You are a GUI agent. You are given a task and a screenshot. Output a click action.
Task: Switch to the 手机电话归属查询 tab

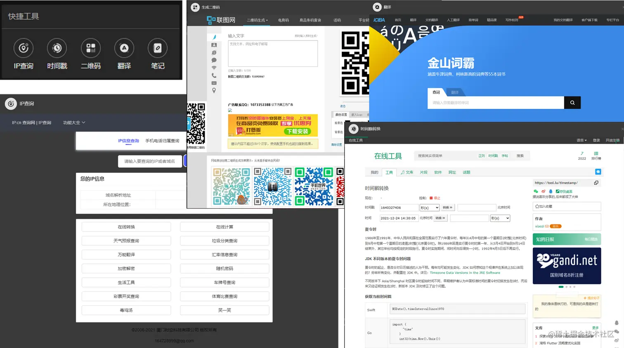click(x=162, y=141)
